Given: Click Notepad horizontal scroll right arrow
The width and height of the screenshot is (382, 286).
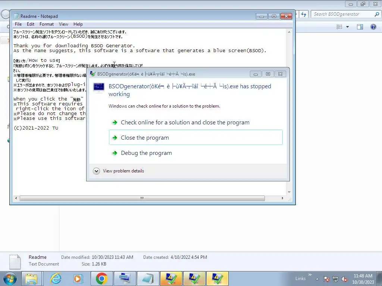Looking at the screenshot, I should pos(283,198).
